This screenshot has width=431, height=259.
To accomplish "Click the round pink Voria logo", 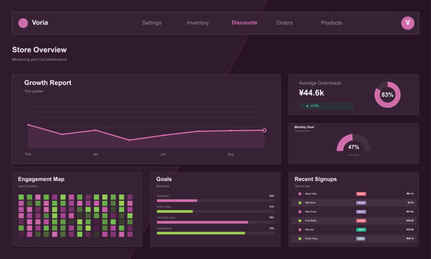I will 23,23.
